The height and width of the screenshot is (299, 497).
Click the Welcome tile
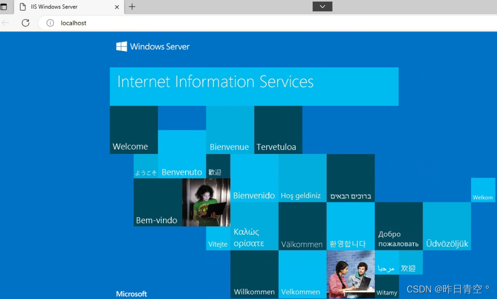tap(134, 130)
